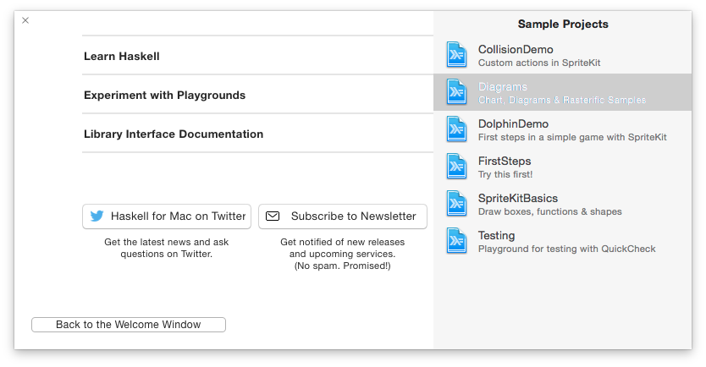
Task: Click the CollisionDemo Haskell file icon
Action: (x=457, y=55)
